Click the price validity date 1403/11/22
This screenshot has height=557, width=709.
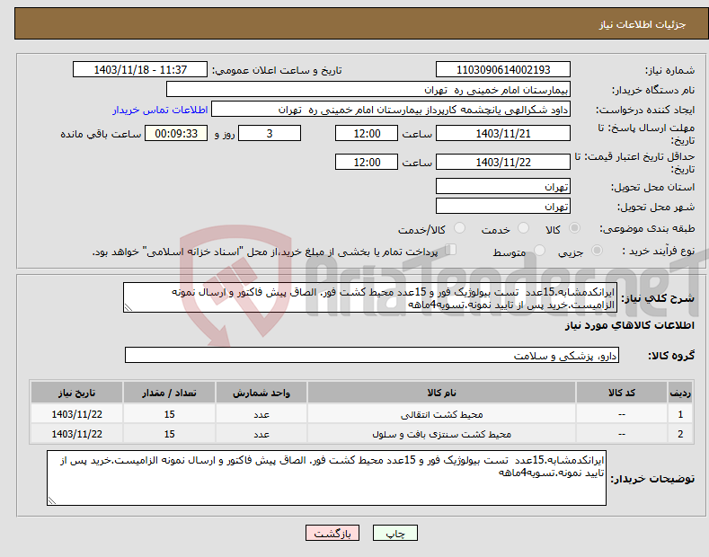pyautogui.click(x=503, y=162)
